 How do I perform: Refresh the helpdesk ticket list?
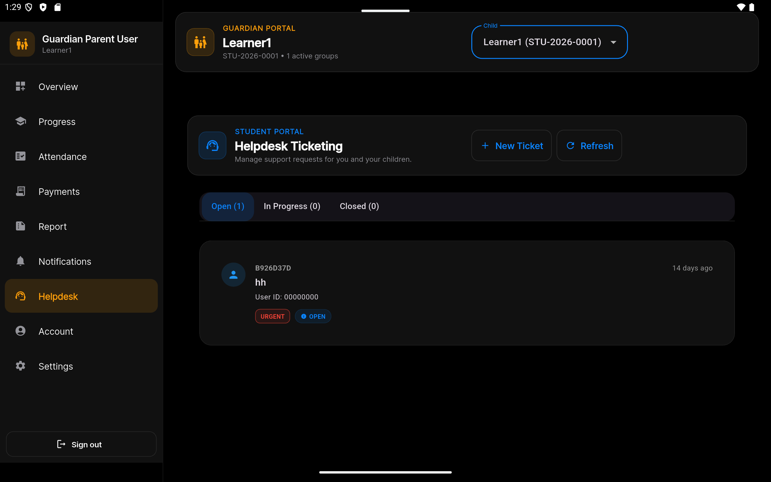coord(589,146)
